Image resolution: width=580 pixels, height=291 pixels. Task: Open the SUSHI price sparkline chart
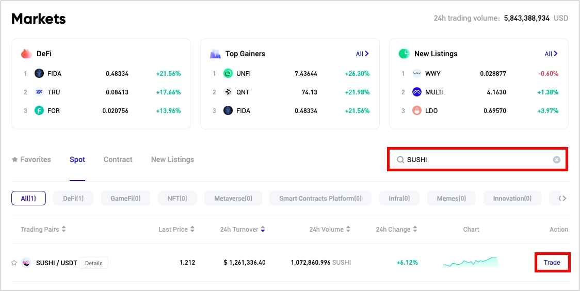pos(470,262)
